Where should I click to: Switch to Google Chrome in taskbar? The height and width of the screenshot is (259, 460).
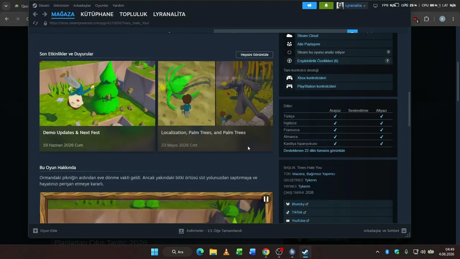coord(266,252)
